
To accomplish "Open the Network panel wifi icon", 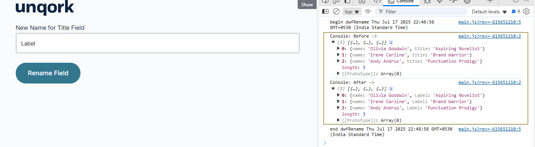I will tap(440, 2).
